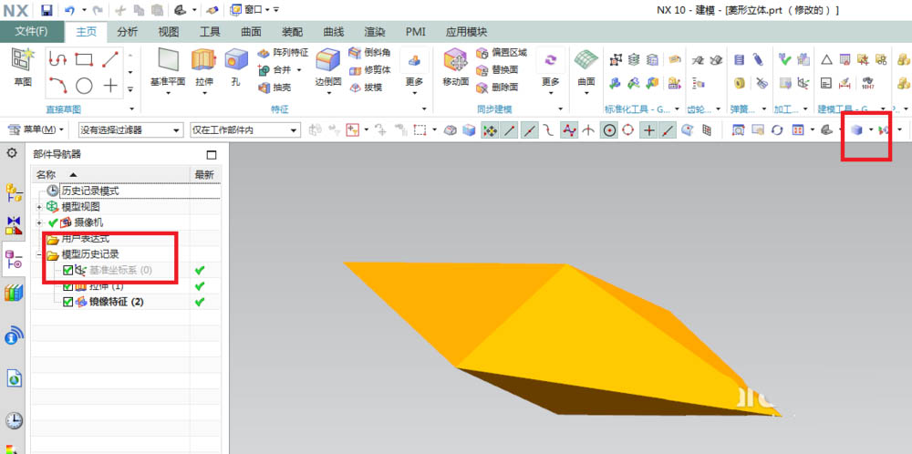Click the 曲面 surface icon
912x454 pixels.
586,59
